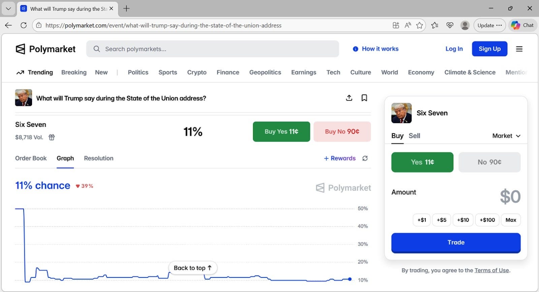The image size is (539, 292).
Task: Open the Tech category
Action: (333, 72)
